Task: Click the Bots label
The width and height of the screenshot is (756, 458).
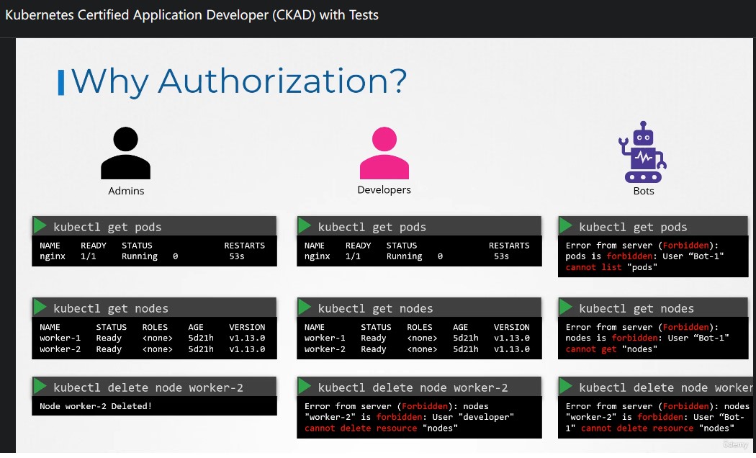Action: 644,191
